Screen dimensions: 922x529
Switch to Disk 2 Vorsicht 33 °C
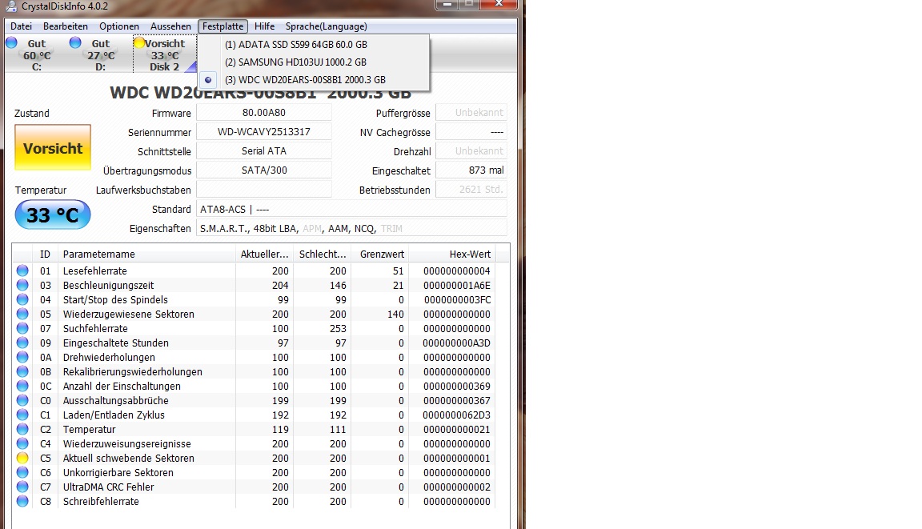(165, 54)
